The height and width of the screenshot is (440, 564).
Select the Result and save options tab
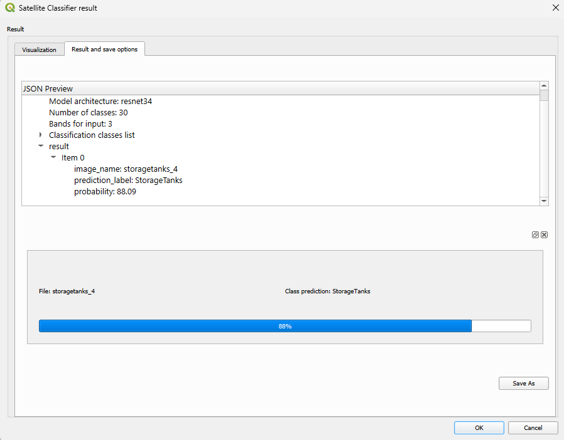104,49
